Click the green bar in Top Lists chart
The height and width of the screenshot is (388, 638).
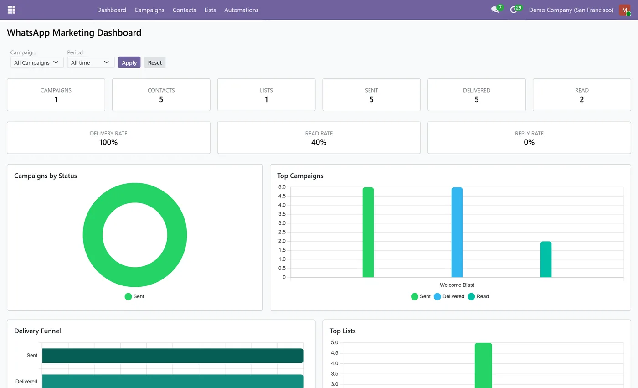point(483,365)
